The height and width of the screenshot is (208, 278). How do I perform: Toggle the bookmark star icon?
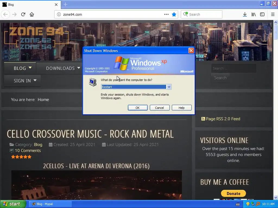[174, 14]
